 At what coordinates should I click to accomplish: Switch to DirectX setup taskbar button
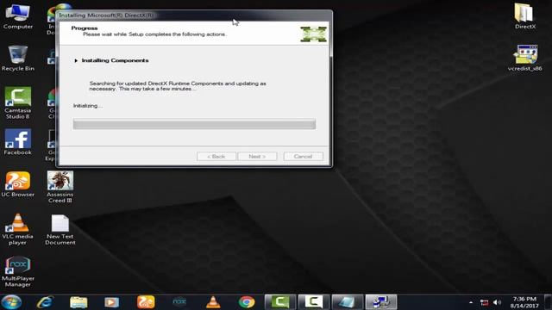click(x=381, y=302)
